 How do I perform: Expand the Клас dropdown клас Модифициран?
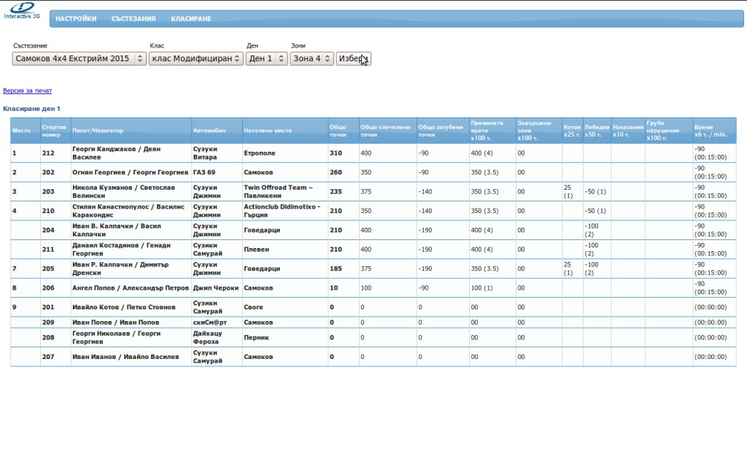point(196,58)
